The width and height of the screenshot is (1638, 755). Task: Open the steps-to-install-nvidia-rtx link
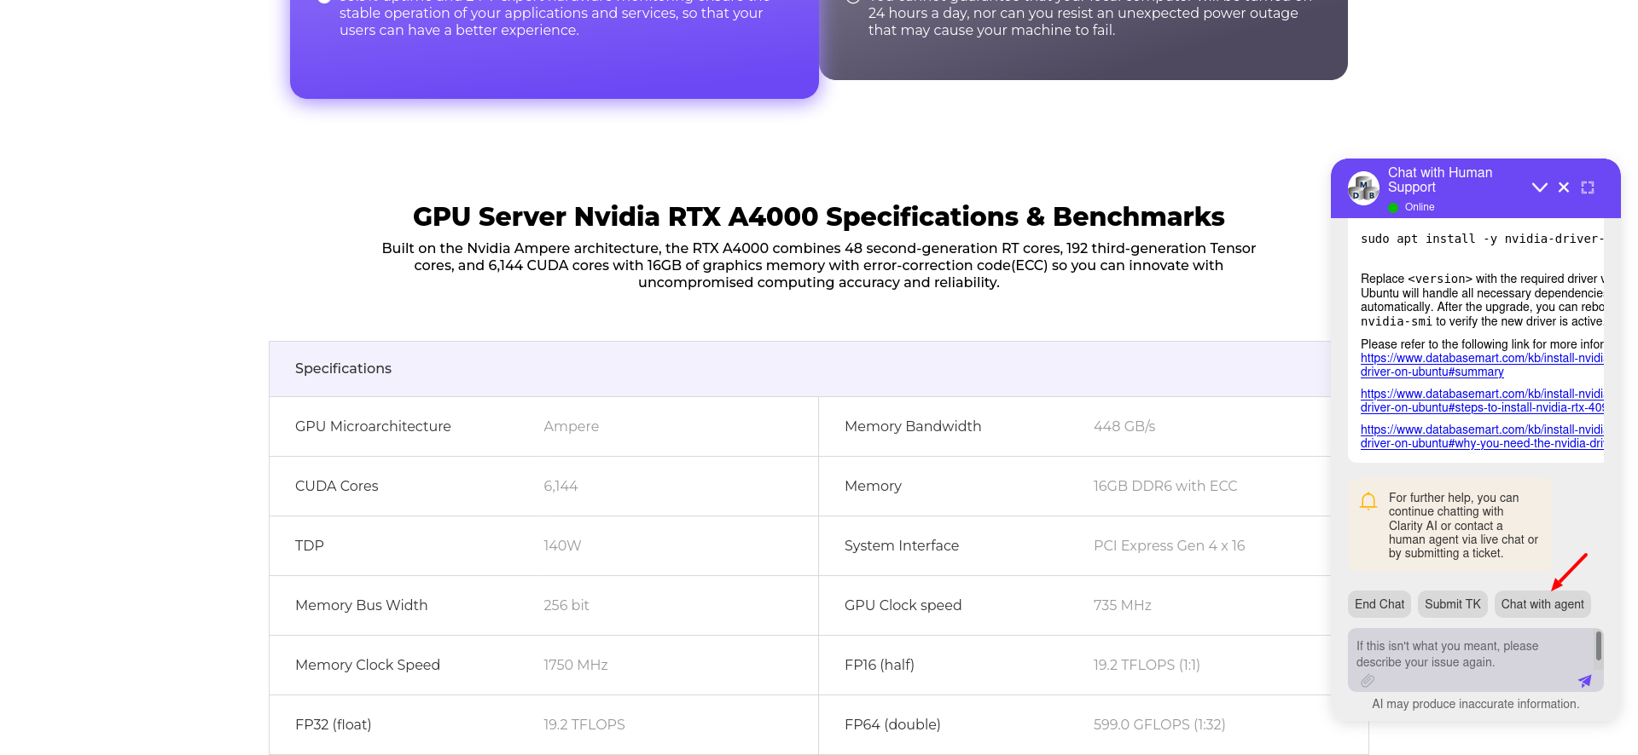pyautogui.click(x=1482, y=401)
